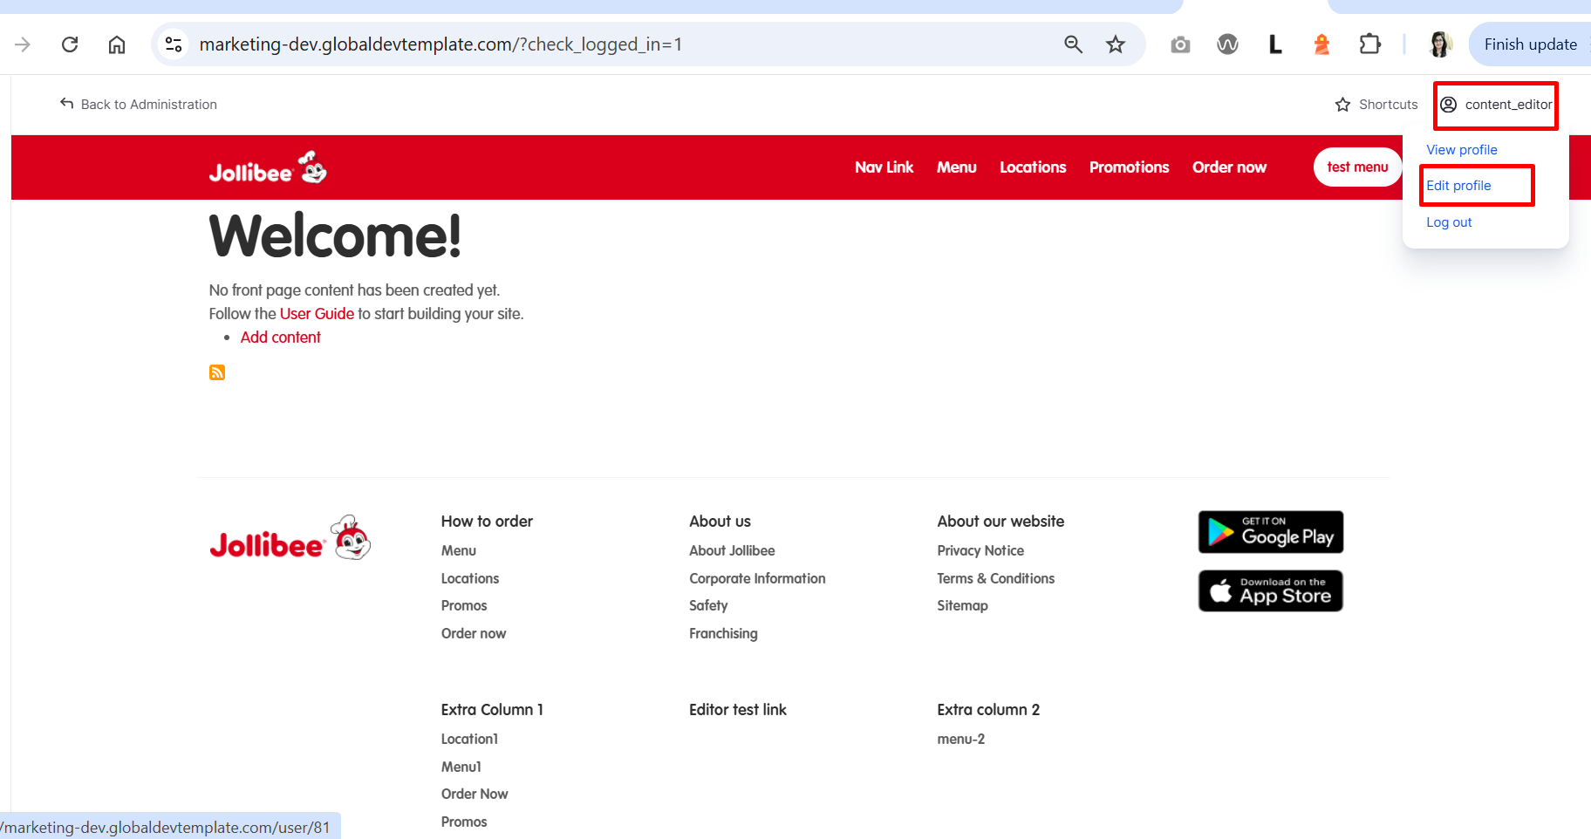Click the About us footer heading

[x=720, y=522]
